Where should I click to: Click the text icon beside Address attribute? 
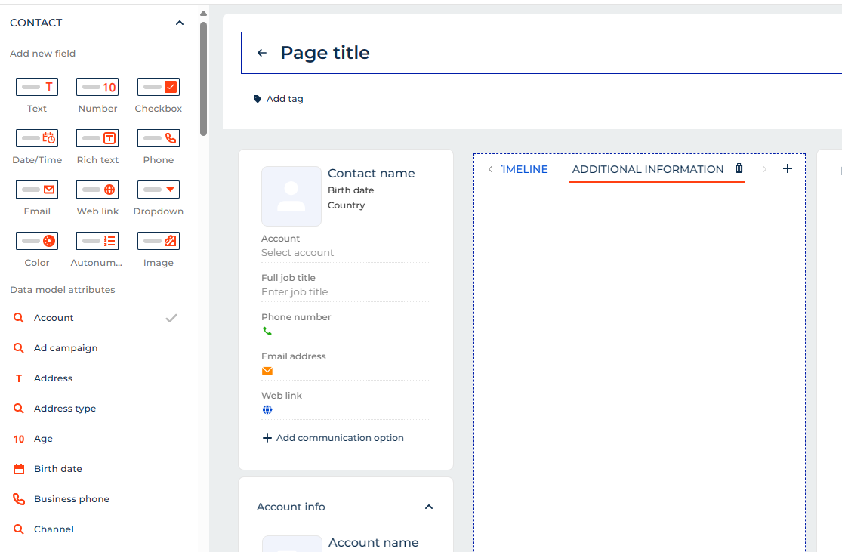point(19,378)
